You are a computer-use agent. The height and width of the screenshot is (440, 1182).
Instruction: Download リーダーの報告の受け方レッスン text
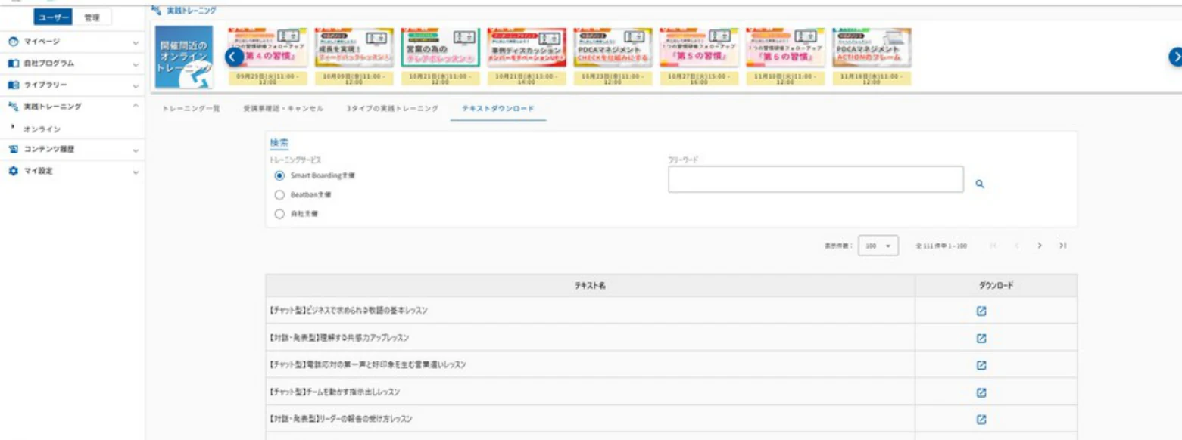(x=981, y=419)
